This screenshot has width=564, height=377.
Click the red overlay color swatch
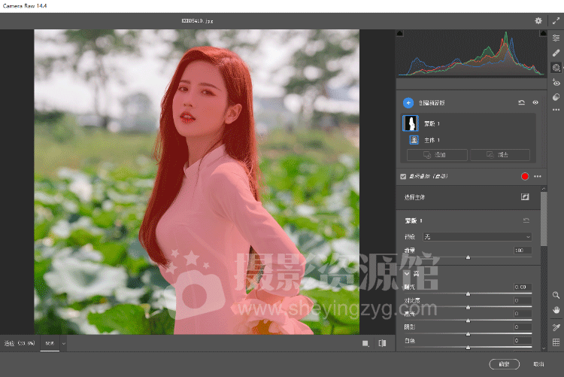pos(523,176)
